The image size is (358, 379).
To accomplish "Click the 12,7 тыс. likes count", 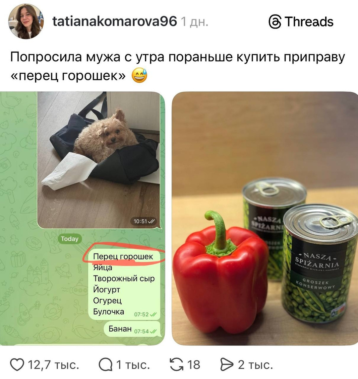I will (x=54, y=365).
